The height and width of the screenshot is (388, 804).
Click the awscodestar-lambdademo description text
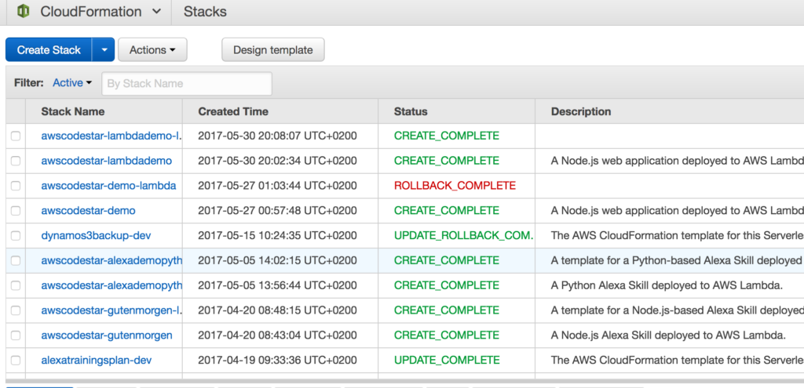click(x=677, y=161)
